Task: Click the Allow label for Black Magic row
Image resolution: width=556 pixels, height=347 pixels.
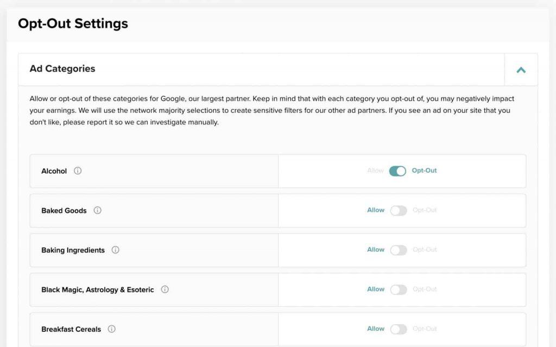Action: [376, 289]
